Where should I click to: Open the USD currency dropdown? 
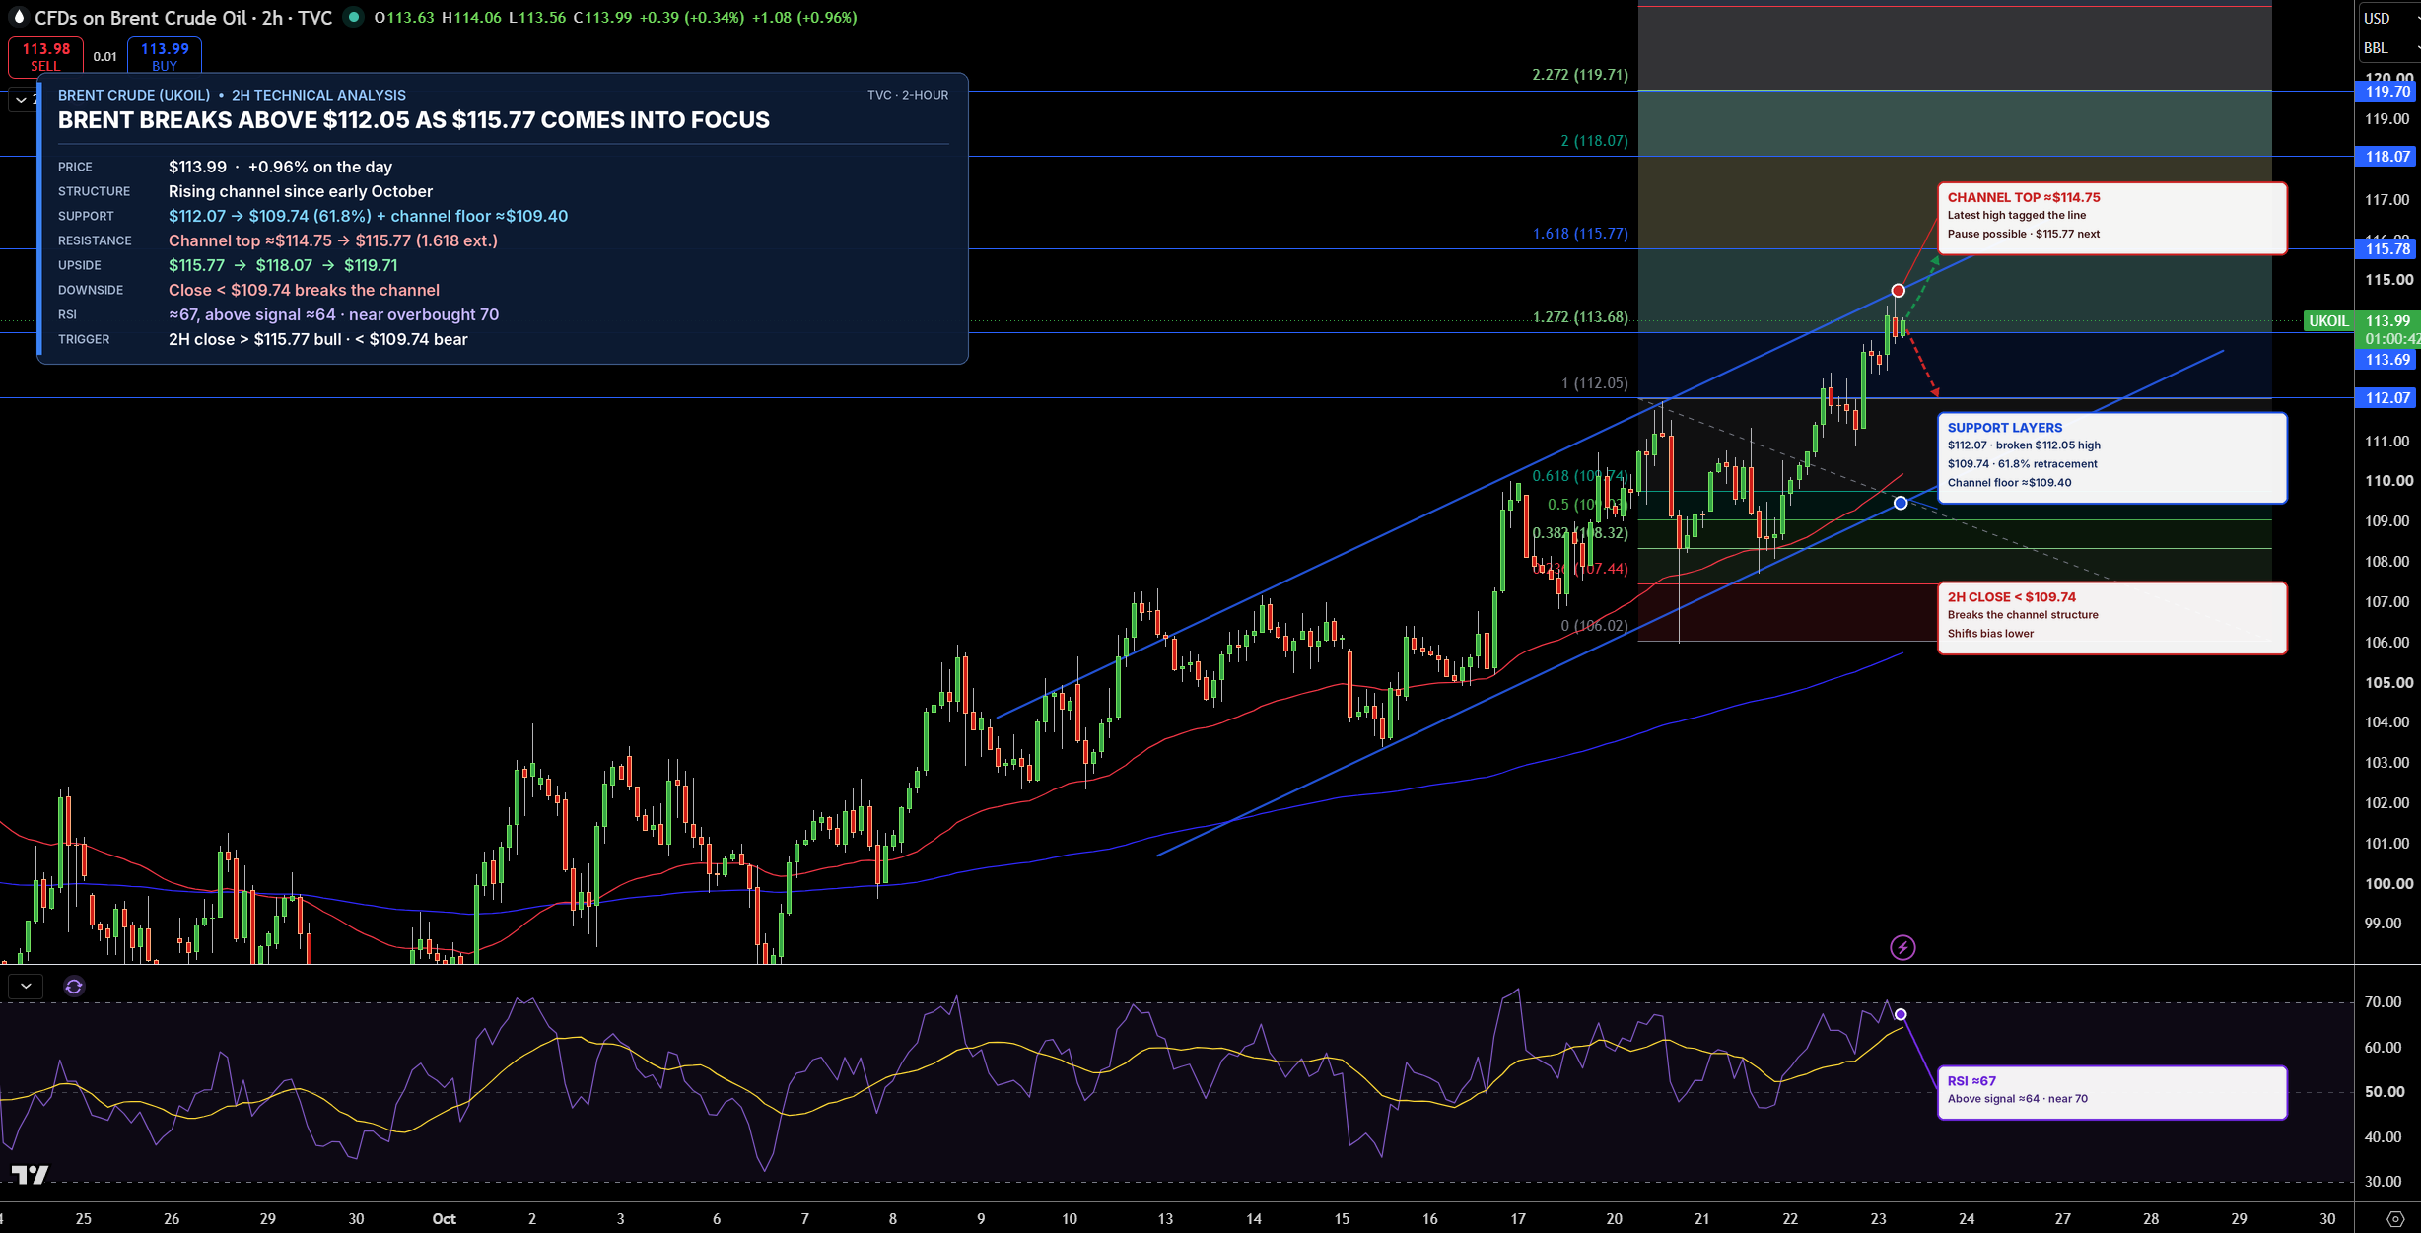[x=2387, y=18]
